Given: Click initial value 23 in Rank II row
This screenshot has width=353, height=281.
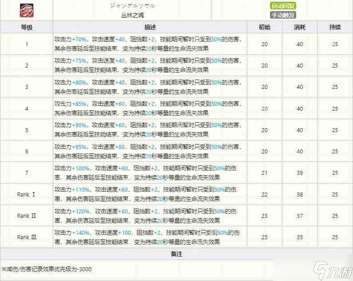Looking at the screenshot, I should click(x=265, y=216).
